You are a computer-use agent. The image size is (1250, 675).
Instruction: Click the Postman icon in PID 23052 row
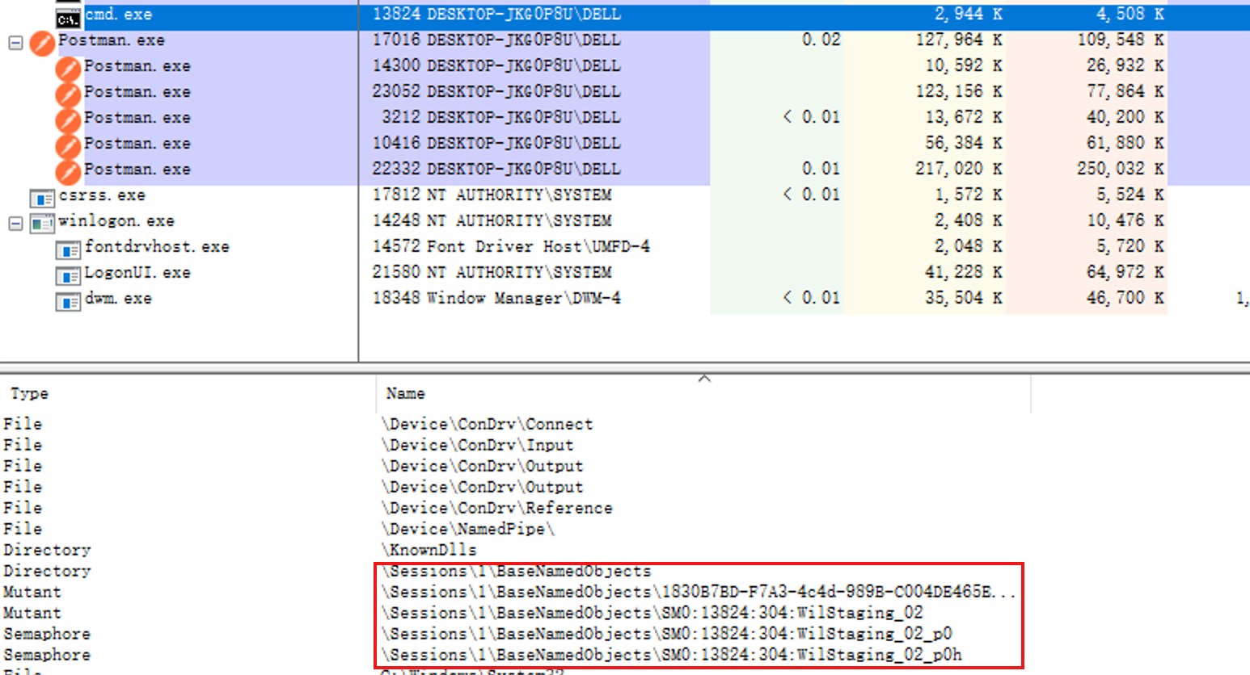pos(68,95)
